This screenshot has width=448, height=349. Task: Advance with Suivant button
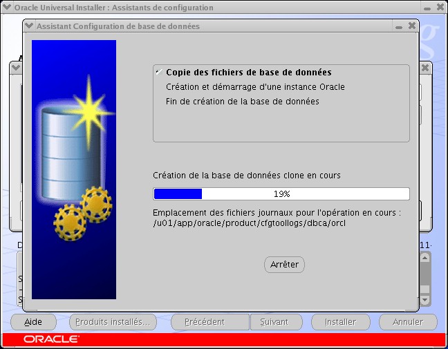click(277, 322)
